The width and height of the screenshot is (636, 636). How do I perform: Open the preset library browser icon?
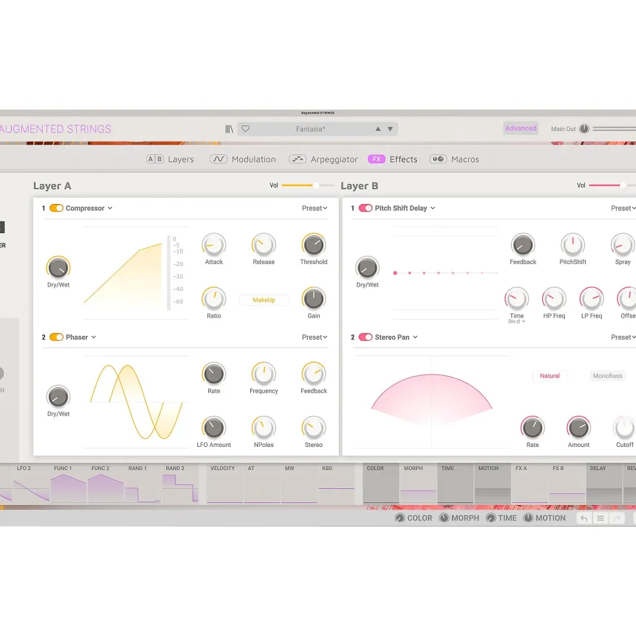coord(229,129)
